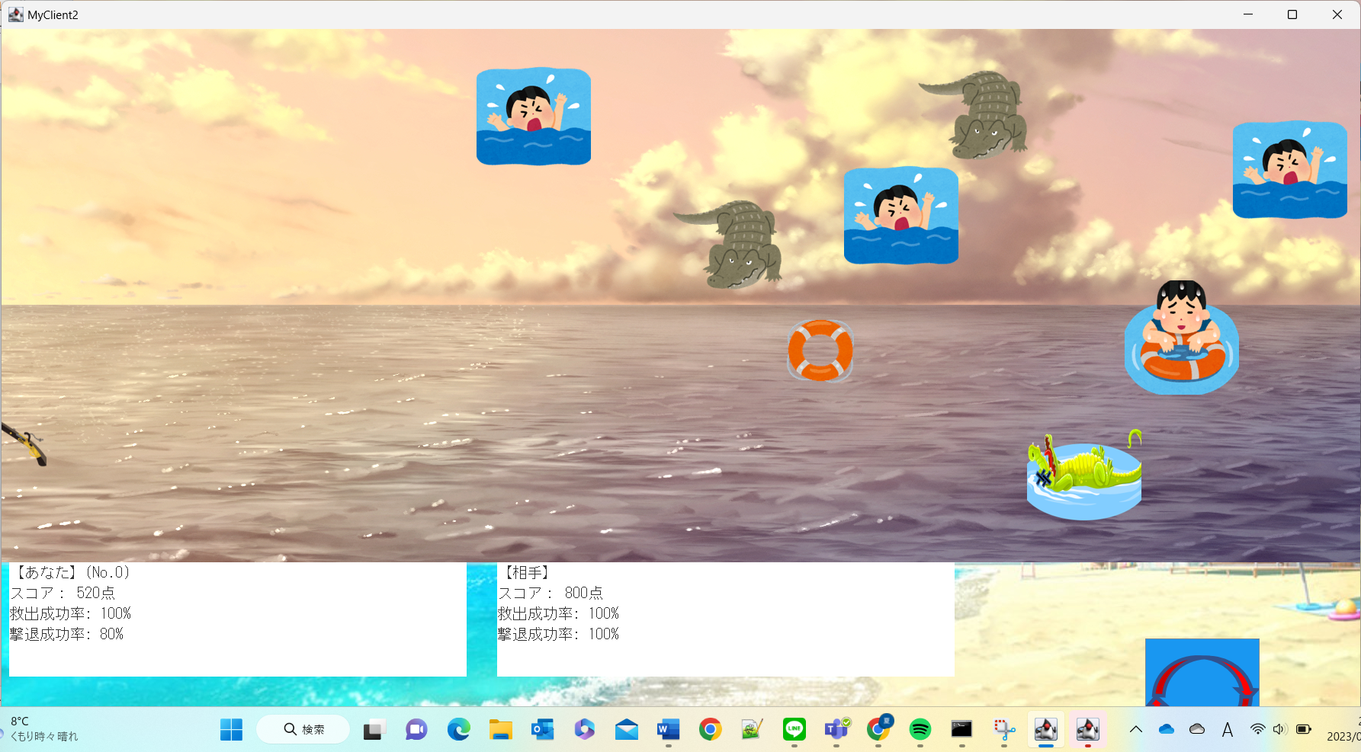Select opponent score text スコア： 800点

(550, 593)
